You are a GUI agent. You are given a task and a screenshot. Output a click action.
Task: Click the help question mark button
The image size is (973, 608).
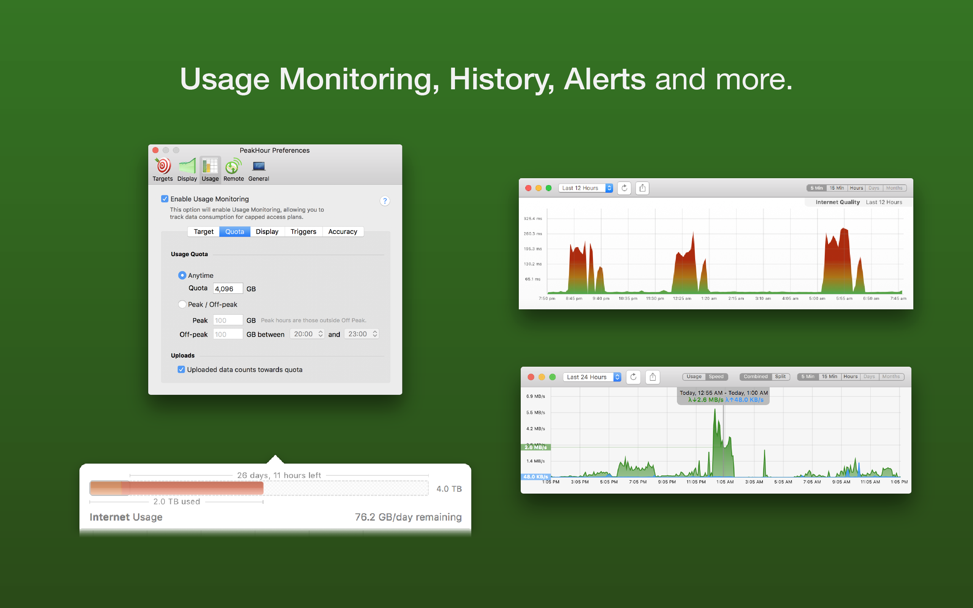384,201
